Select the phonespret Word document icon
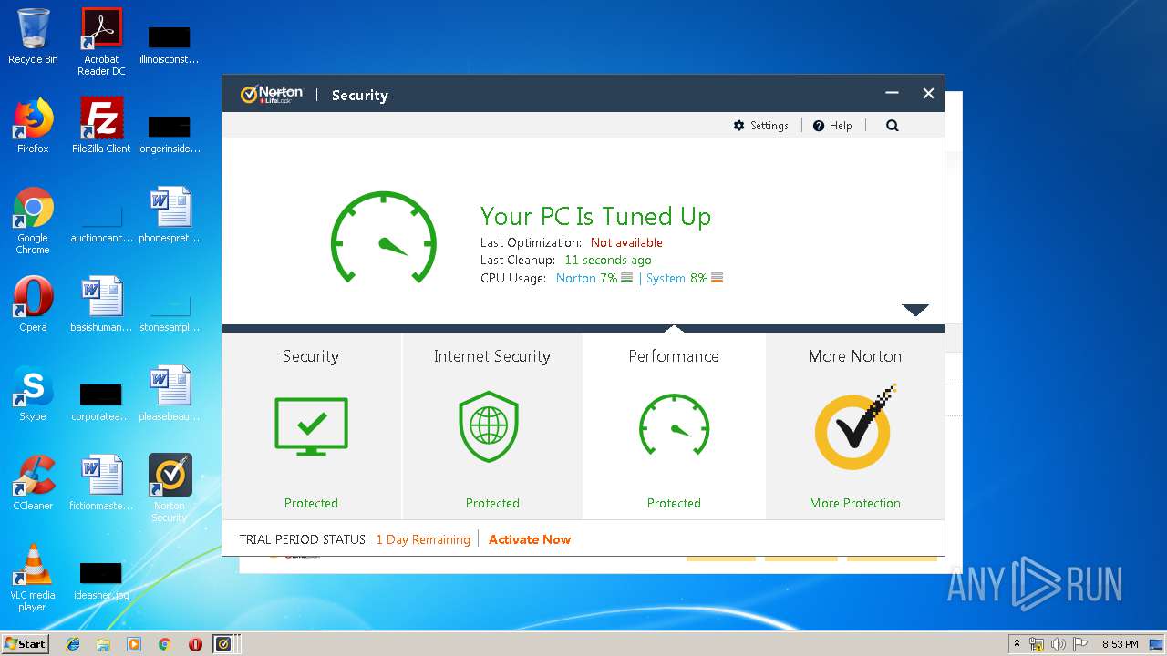The height and width of the screenshot is (656, 1167). (170, 215)
